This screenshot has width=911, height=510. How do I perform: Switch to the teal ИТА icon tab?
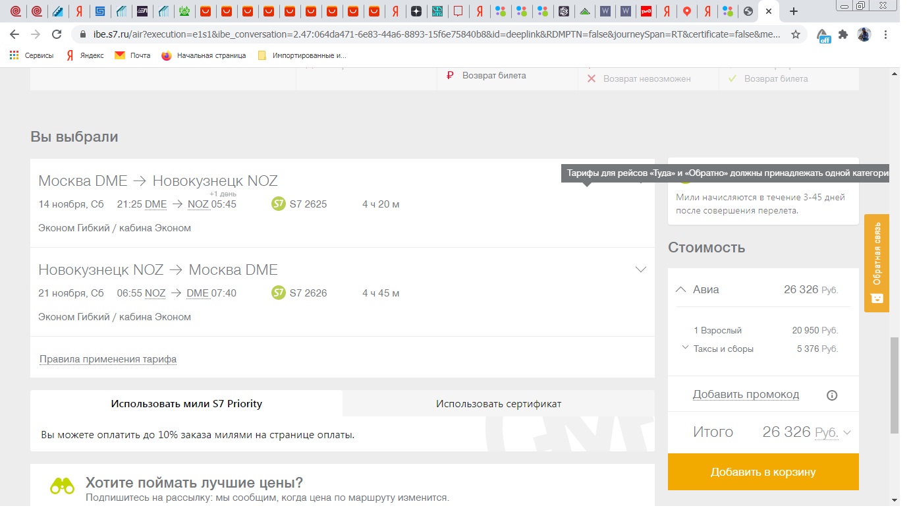[437, 11]
